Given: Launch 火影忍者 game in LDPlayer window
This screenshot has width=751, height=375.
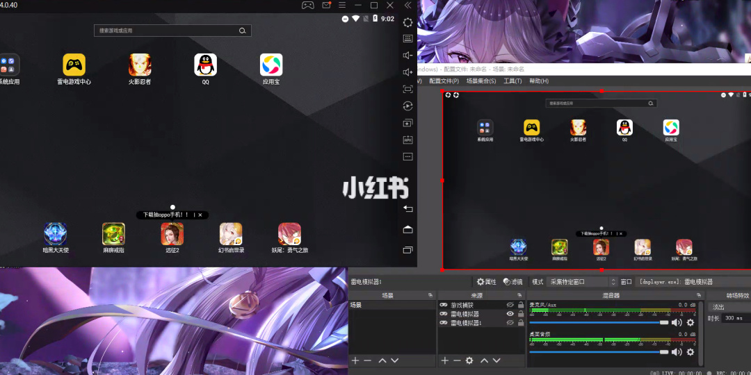Looking at the screenshot, I should point(140,69).
